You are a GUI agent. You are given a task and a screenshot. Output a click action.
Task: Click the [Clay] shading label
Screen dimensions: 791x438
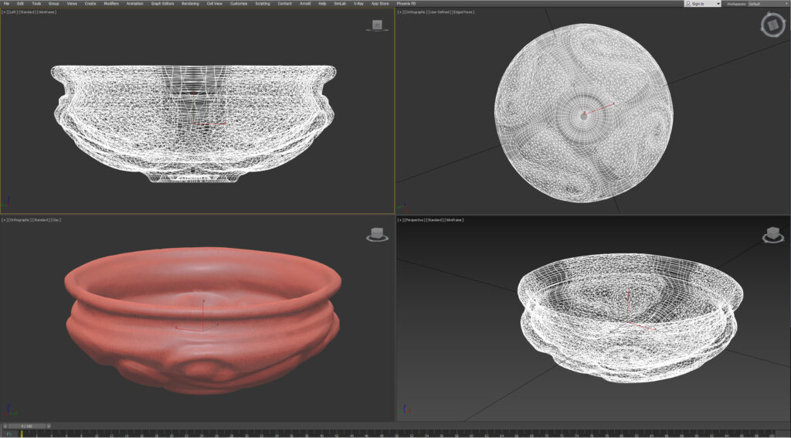point(56,220)
